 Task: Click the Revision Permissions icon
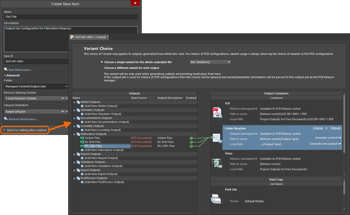tap(6, 119)
